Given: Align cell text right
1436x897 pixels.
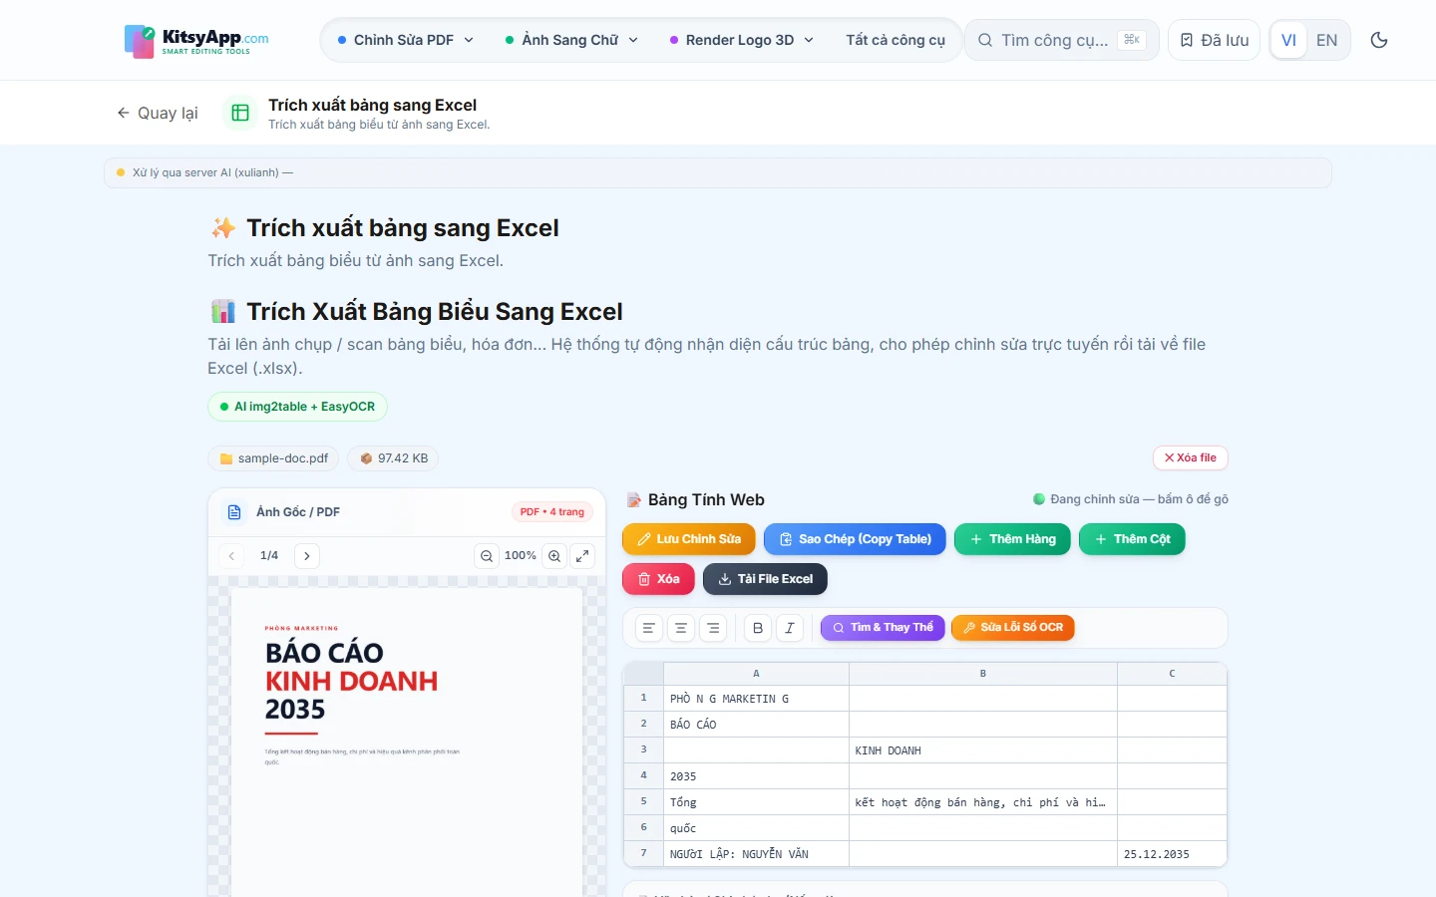Looking at the screenshot, I should 713,628.
